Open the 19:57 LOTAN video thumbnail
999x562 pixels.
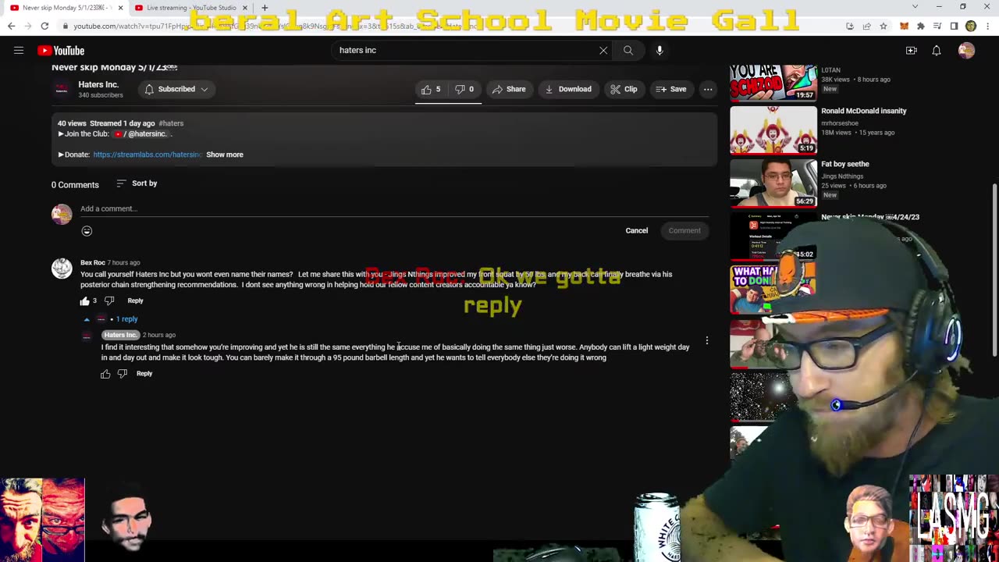click(x=773, y=83)
